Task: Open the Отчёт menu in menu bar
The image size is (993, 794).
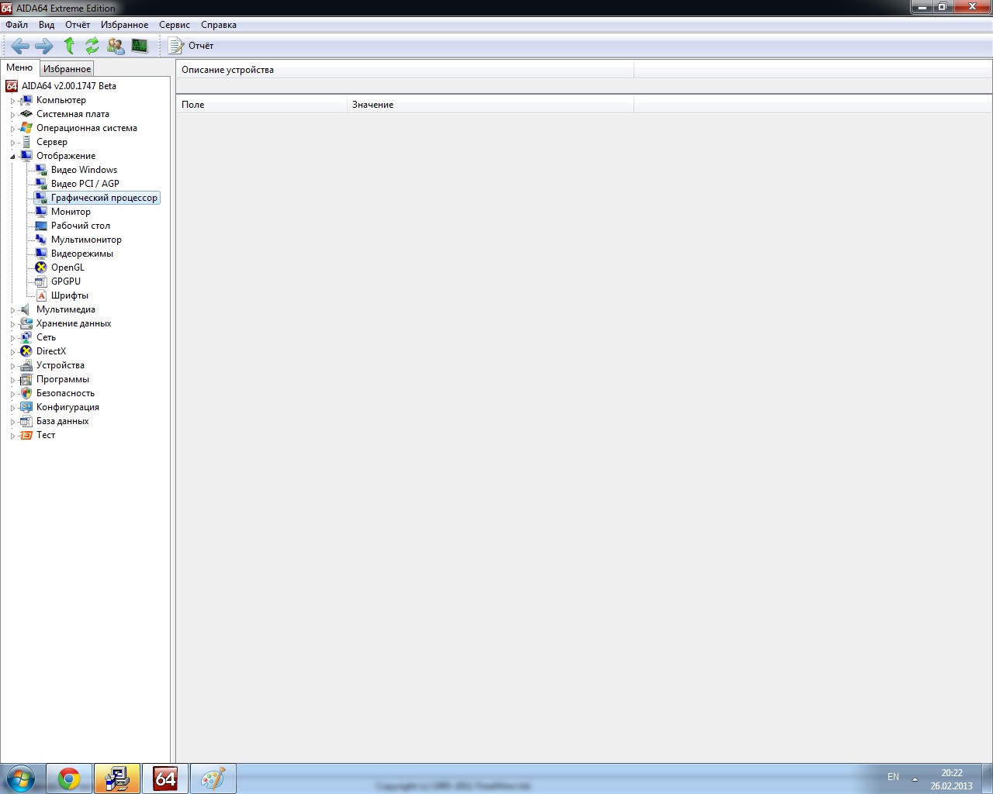Action: point(78,25)
